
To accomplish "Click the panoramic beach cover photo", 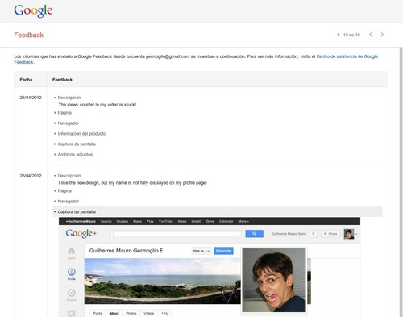I will point(162,281).
